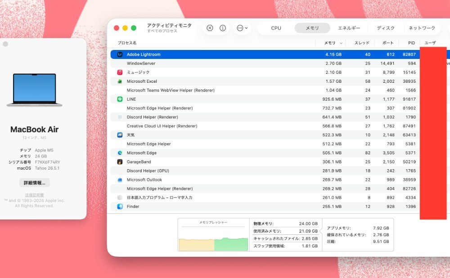The width and height of the screenshot is (450, 278).
Task: Close the About This Mac window
Action: 5,44
